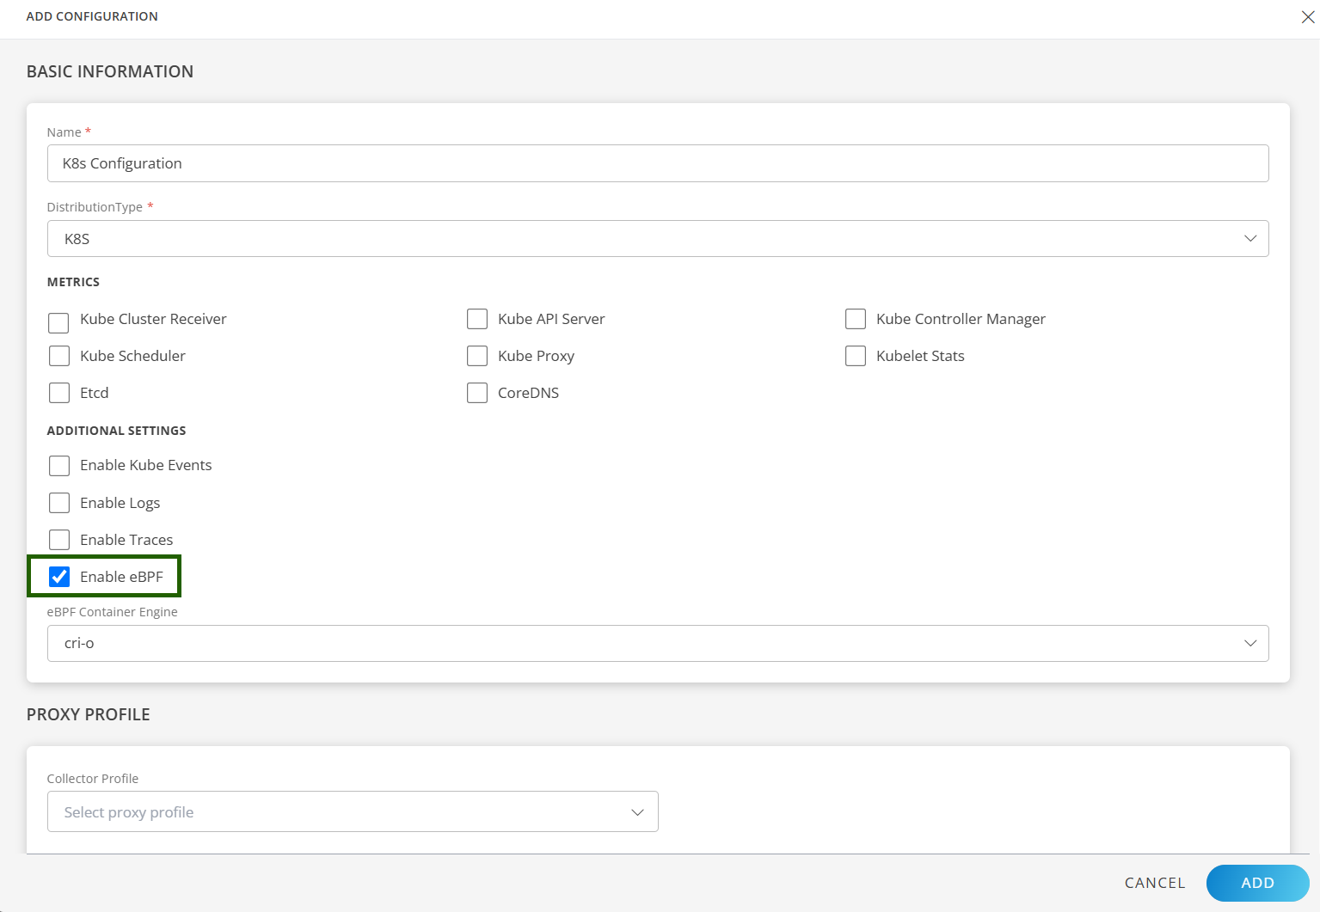The height and width of the screenshot is (912, 1320).
Task: Select the Kube Proxy checkbox
Action: (477, 356)
